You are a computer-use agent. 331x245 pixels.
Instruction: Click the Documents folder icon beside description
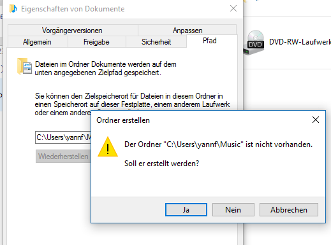pyautogui.click(x=24, y=66)
